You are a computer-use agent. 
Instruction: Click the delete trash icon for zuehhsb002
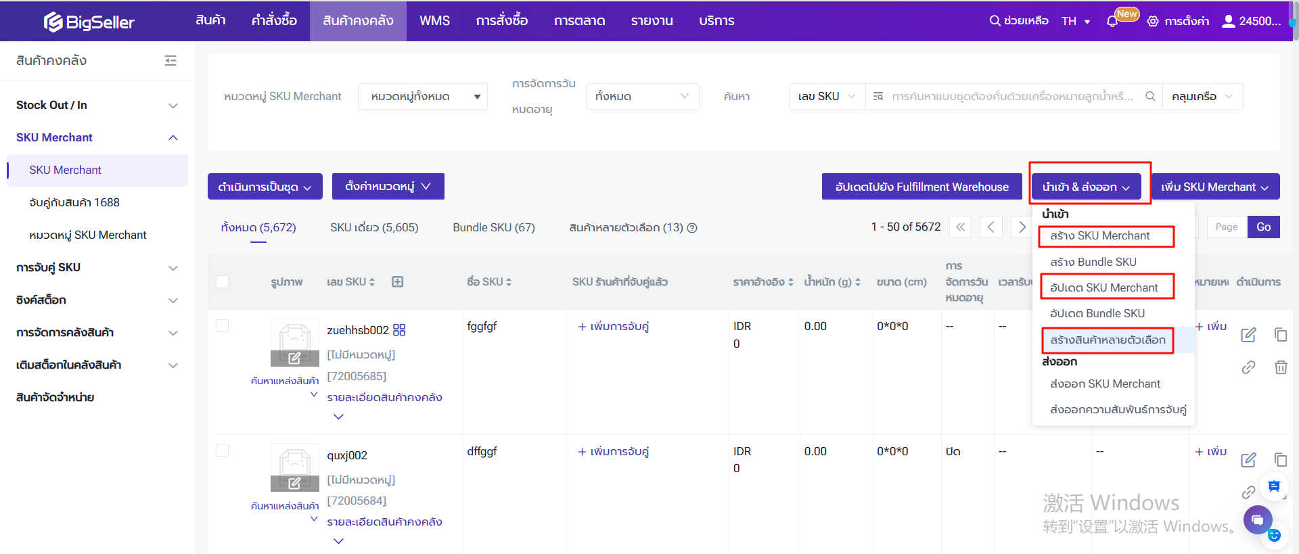coord(1280,367)
